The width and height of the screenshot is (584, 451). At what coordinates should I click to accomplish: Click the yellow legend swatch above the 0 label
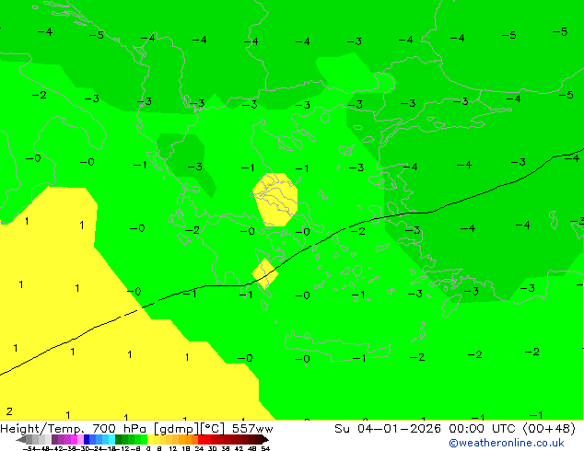click(150, 439)
